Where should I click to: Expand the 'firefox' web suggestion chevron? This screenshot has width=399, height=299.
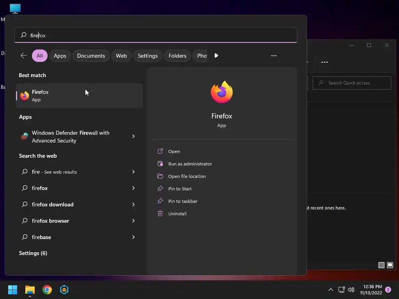133,188
